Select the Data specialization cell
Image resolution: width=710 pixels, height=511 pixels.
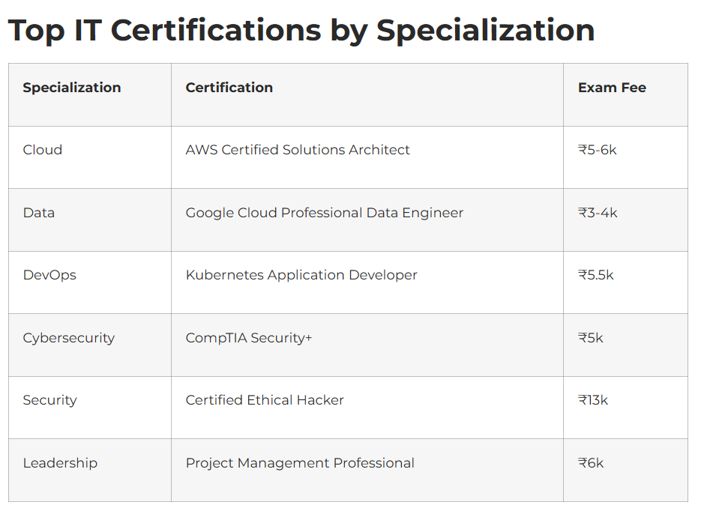pos(39,213)
